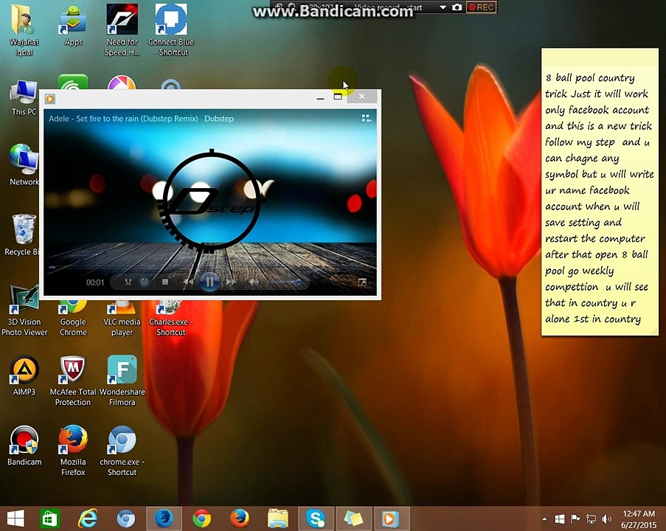Open Windows Store from the taskbar
This screenshot has height=531, width=666.
point(49,518)
